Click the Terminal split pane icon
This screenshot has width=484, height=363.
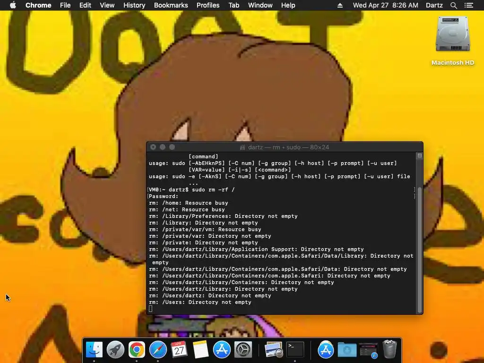420,156
